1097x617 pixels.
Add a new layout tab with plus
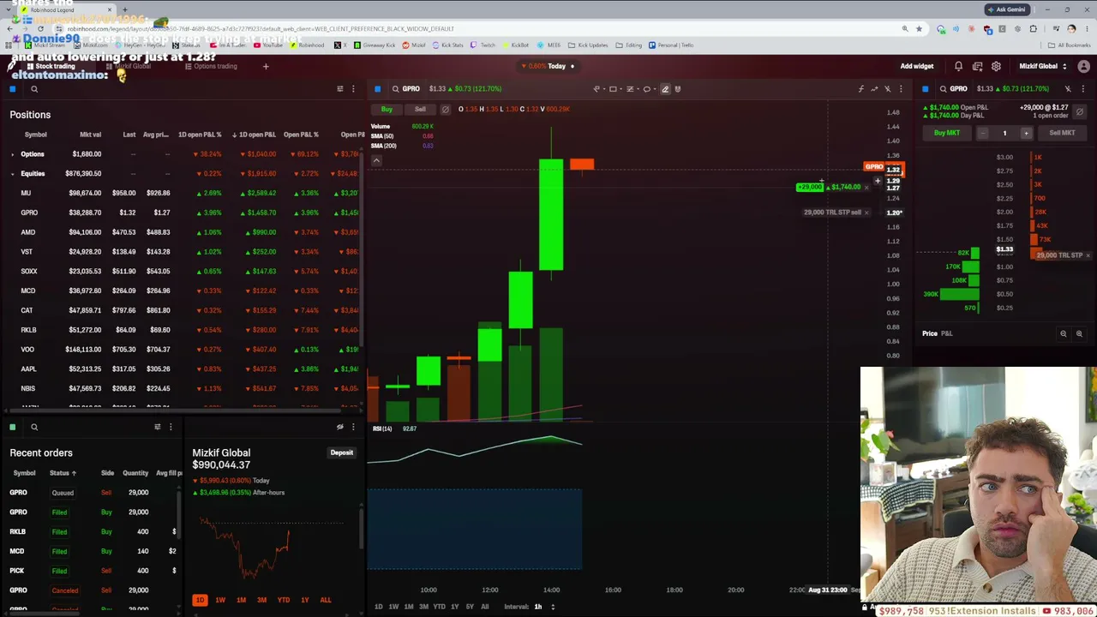click(266, 66)
